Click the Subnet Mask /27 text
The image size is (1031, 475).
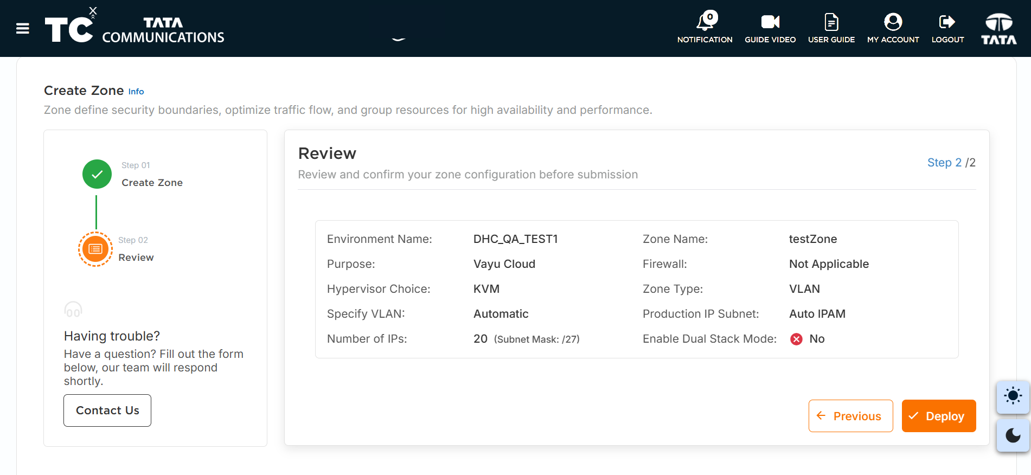[x=537, y=339]
